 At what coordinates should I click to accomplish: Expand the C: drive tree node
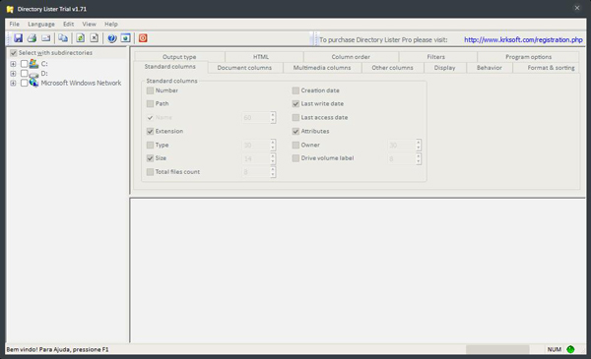pos(13,64)
